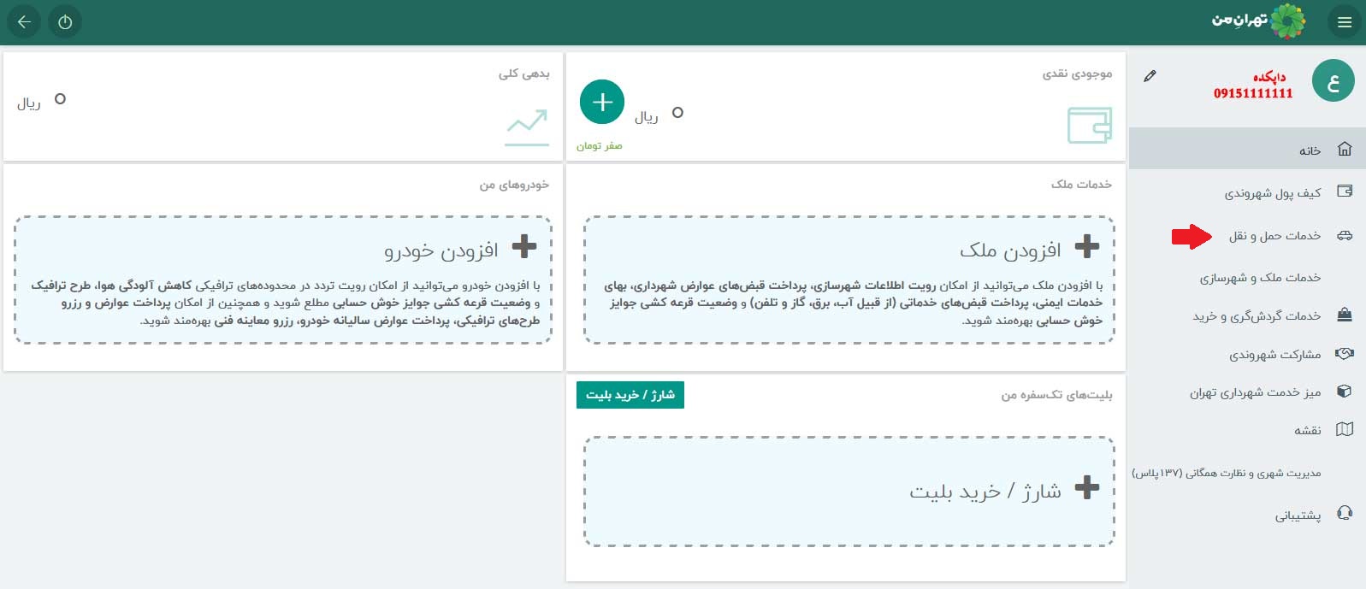Click phone number 09151111111

click(x=1253, y=93)
